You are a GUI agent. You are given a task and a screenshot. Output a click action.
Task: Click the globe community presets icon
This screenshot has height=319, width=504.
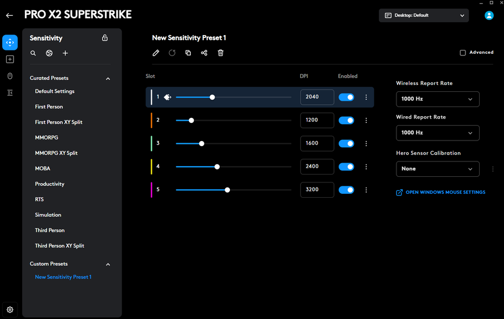click(x=49, y=53)
